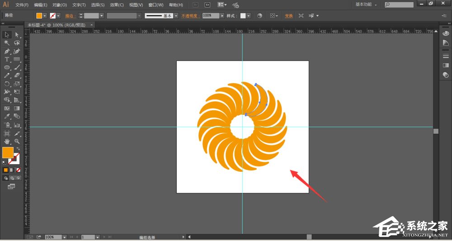Viewport: 452px width, 241px height.
Task: Pick the Ellipse shape tool
Action: point(7,67)
